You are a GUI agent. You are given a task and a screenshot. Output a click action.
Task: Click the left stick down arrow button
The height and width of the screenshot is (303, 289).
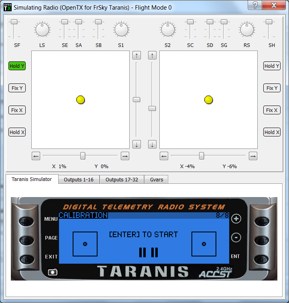tap(136, 144)
